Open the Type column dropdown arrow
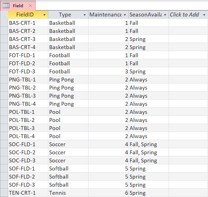This screenshot has width=208, height=197. coord(85,15)
